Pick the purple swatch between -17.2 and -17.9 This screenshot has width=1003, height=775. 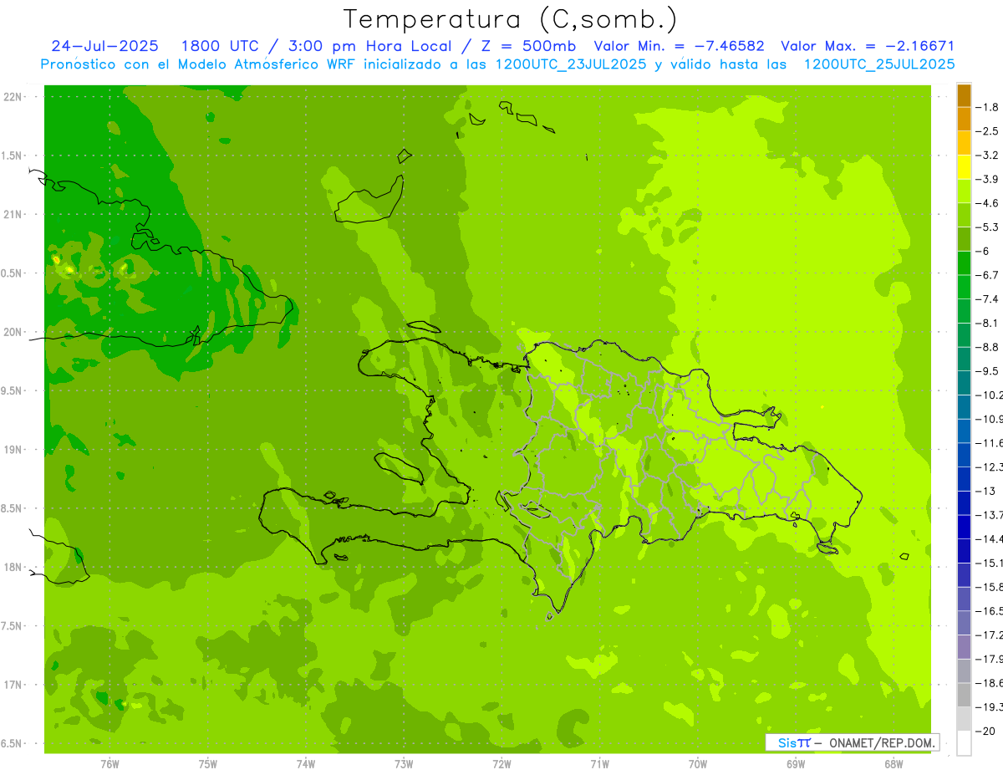coord(964,646)
